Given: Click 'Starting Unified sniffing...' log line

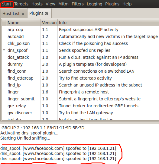Looking at the screenshot, I should click(25, 138).
